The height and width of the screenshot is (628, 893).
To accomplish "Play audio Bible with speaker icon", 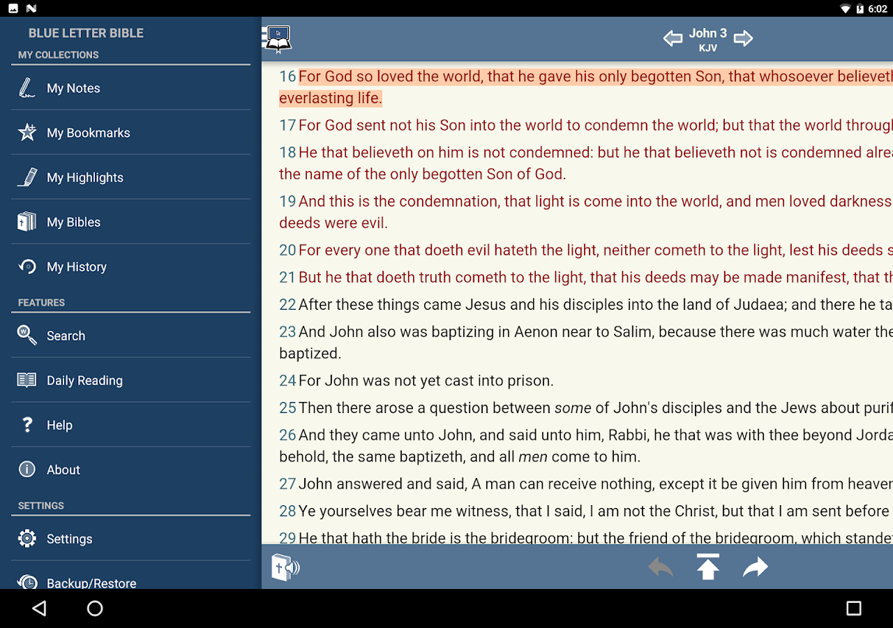I will pos(285,567).
